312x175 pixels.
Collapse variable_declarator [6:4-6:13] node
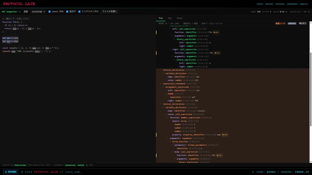pos(163,73)
